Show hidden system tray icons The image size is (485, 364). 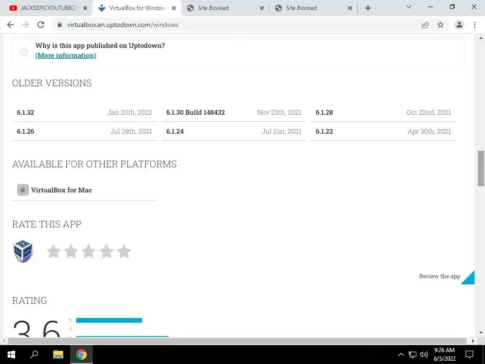tap(401, 355)
